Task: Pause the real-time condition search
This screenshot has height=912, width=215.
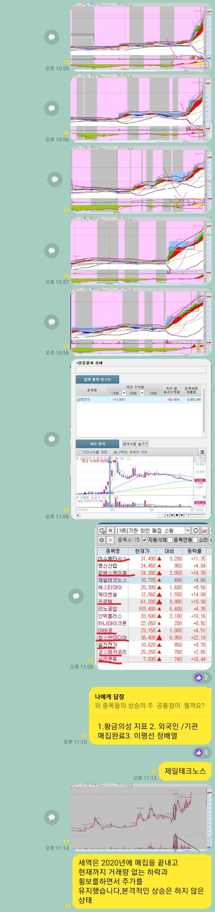Action: 110,530
